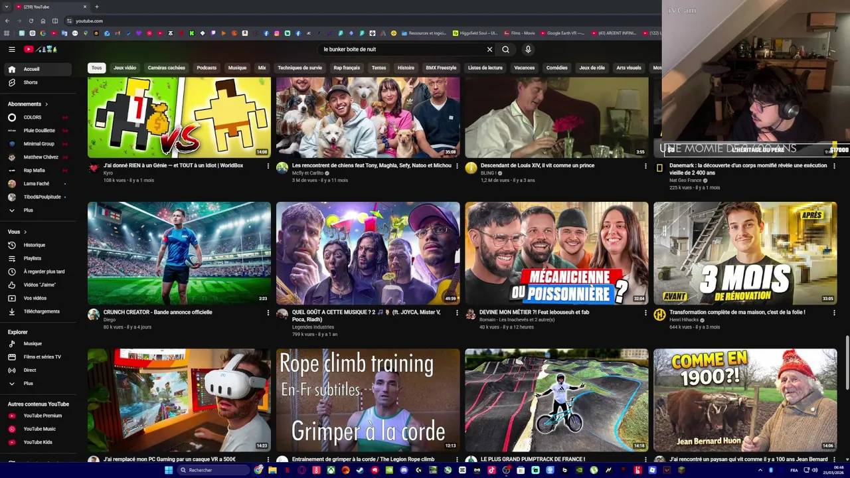The image size is (850, 478).
Task: Click in the YouTube search input field
Action: coord(402,49)
